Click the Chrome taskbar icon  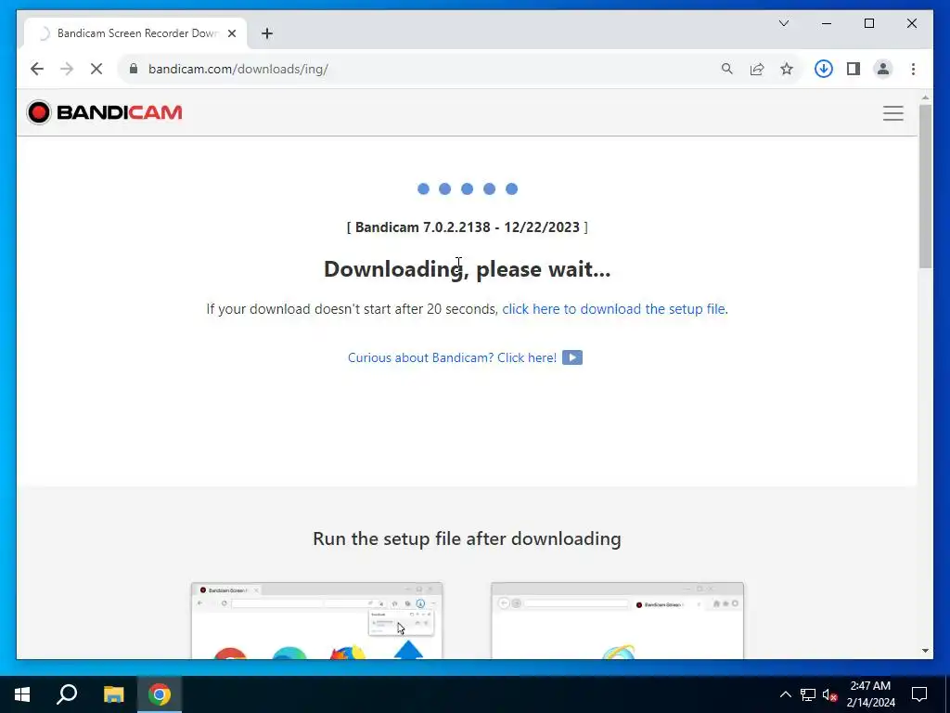click(x=160, y=694)
